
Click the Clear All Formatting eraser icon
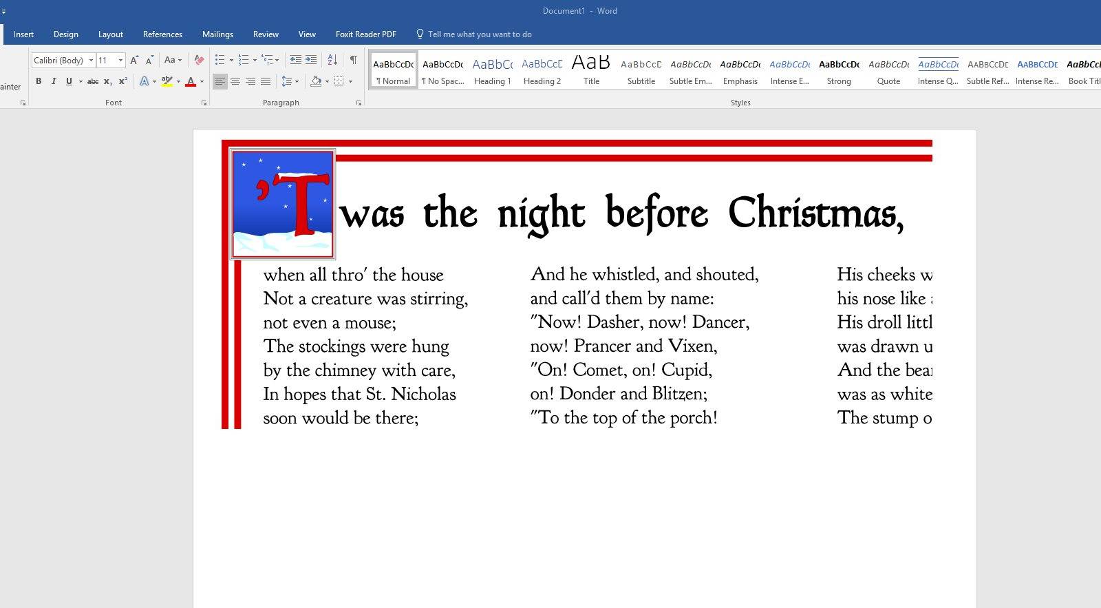tap(199, 60)
